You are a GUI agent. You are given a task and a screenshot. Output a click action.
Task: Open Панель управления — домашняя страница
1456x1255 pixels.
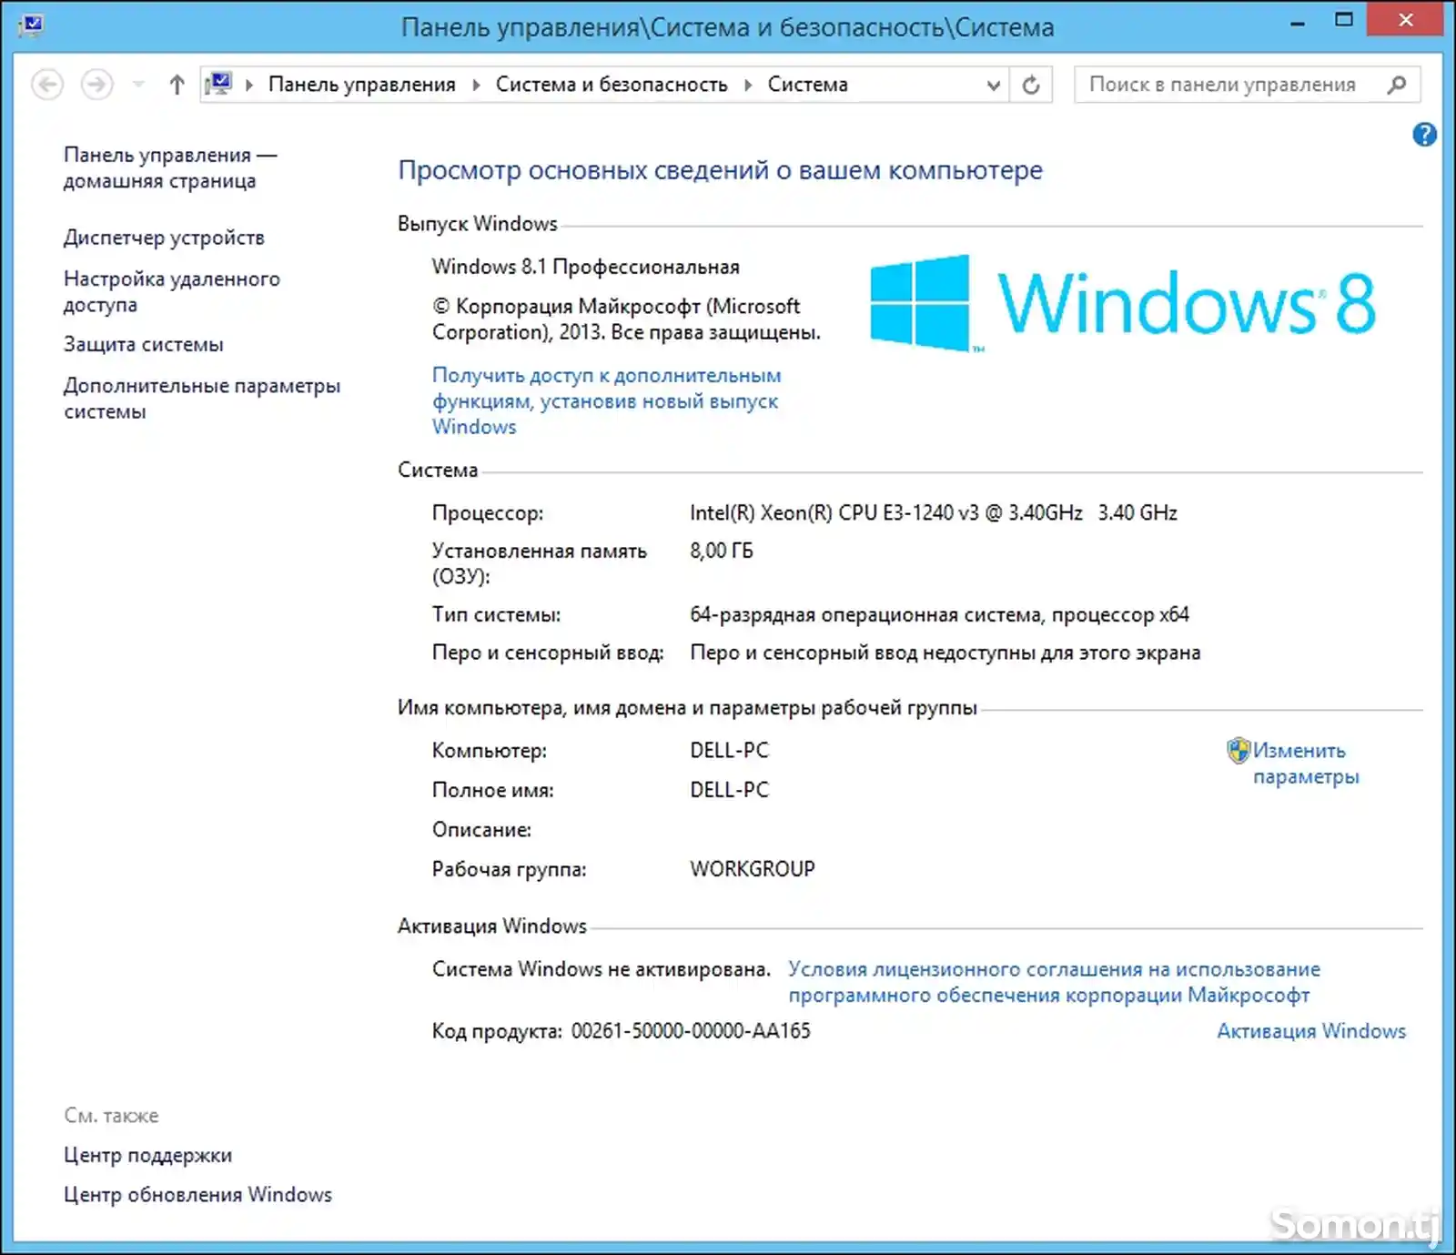(x=170, y=167)
